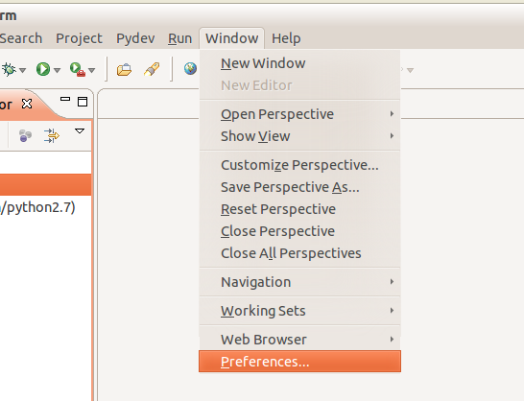Open the explorer View Menu triangle
The width and height of the screenshot is (524, 401).
tap(80, 131)
